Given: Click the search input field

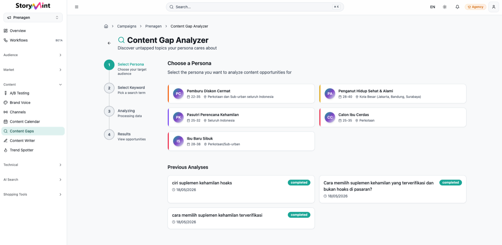Looking at the screenshot, I should [255, 7].
